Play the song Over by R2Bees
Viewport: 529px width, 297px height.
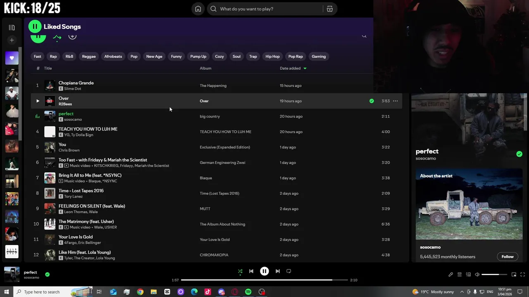pos(38,101)
